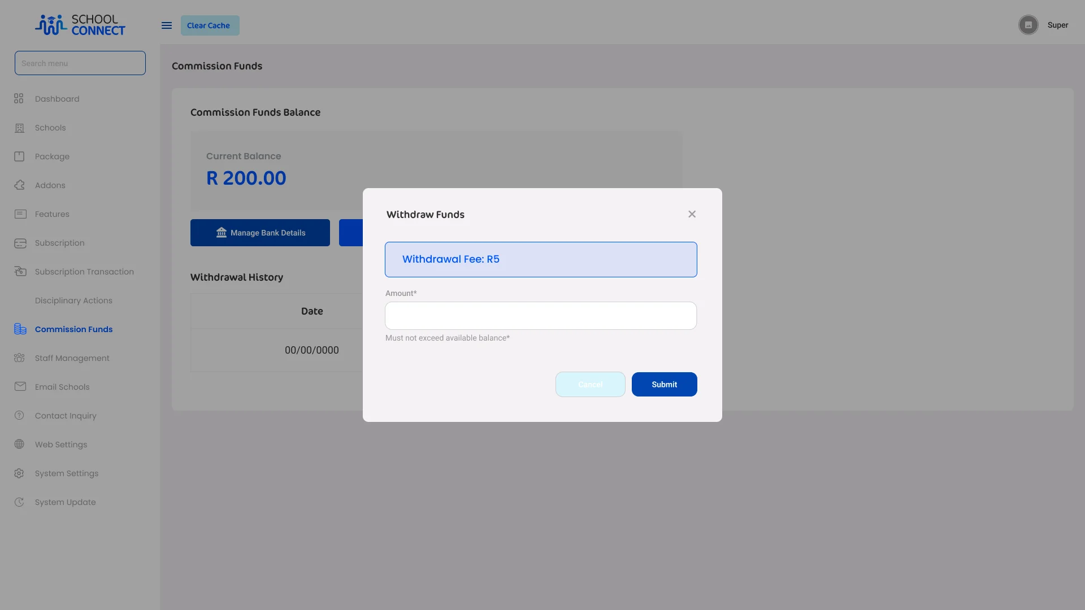Click the Addons puzzle icon
This screenshot has width=1085, height=610.
pyautogui.click(x=19, y=185)
